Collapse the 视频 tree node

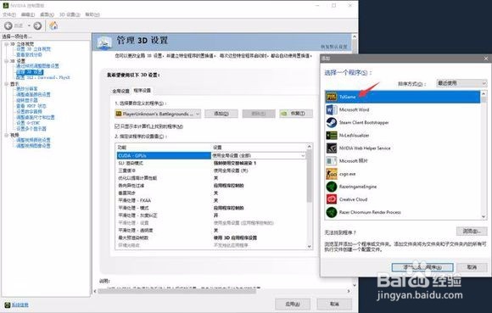[6, 135]
